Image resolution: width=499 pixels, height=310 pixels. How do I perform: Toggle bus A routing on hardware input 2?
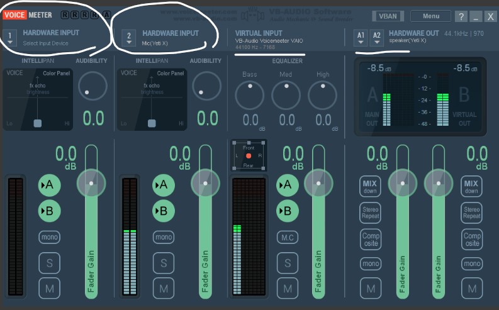tap(164, 185)
